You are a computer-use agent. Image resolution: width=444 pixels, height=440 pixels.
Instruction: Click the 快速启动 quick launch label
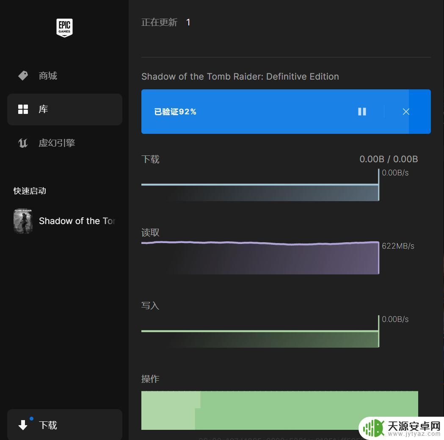click(x=30, y=191)
